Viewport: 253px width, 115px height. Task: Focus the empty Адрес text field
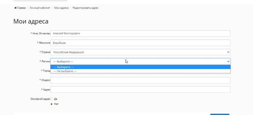[x=140, y=90]
